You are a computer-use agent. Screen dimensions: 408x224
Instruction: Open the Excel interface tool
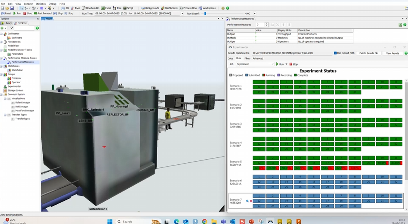106,8
